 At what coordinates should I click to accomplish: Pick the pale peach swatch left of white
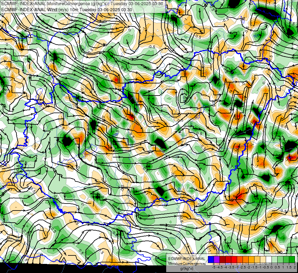point(263,259)
